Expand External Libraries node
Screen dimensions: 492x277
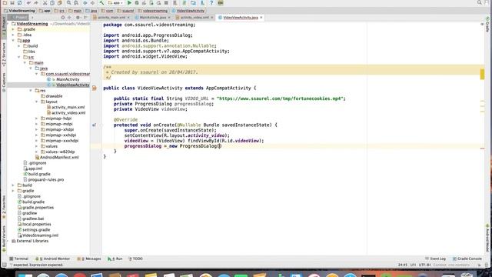(x=8, y=241)
